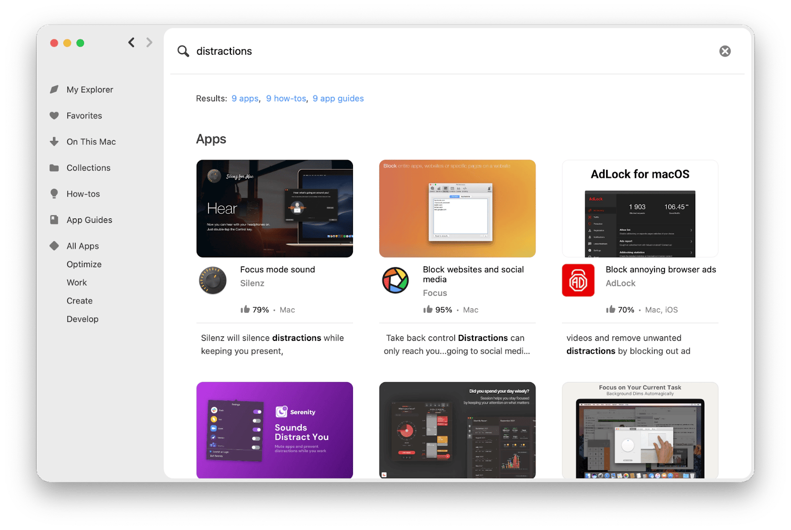Screen dimensions: 791x530
Task: Show apps On This Mac
Action: tap(91, 142)
